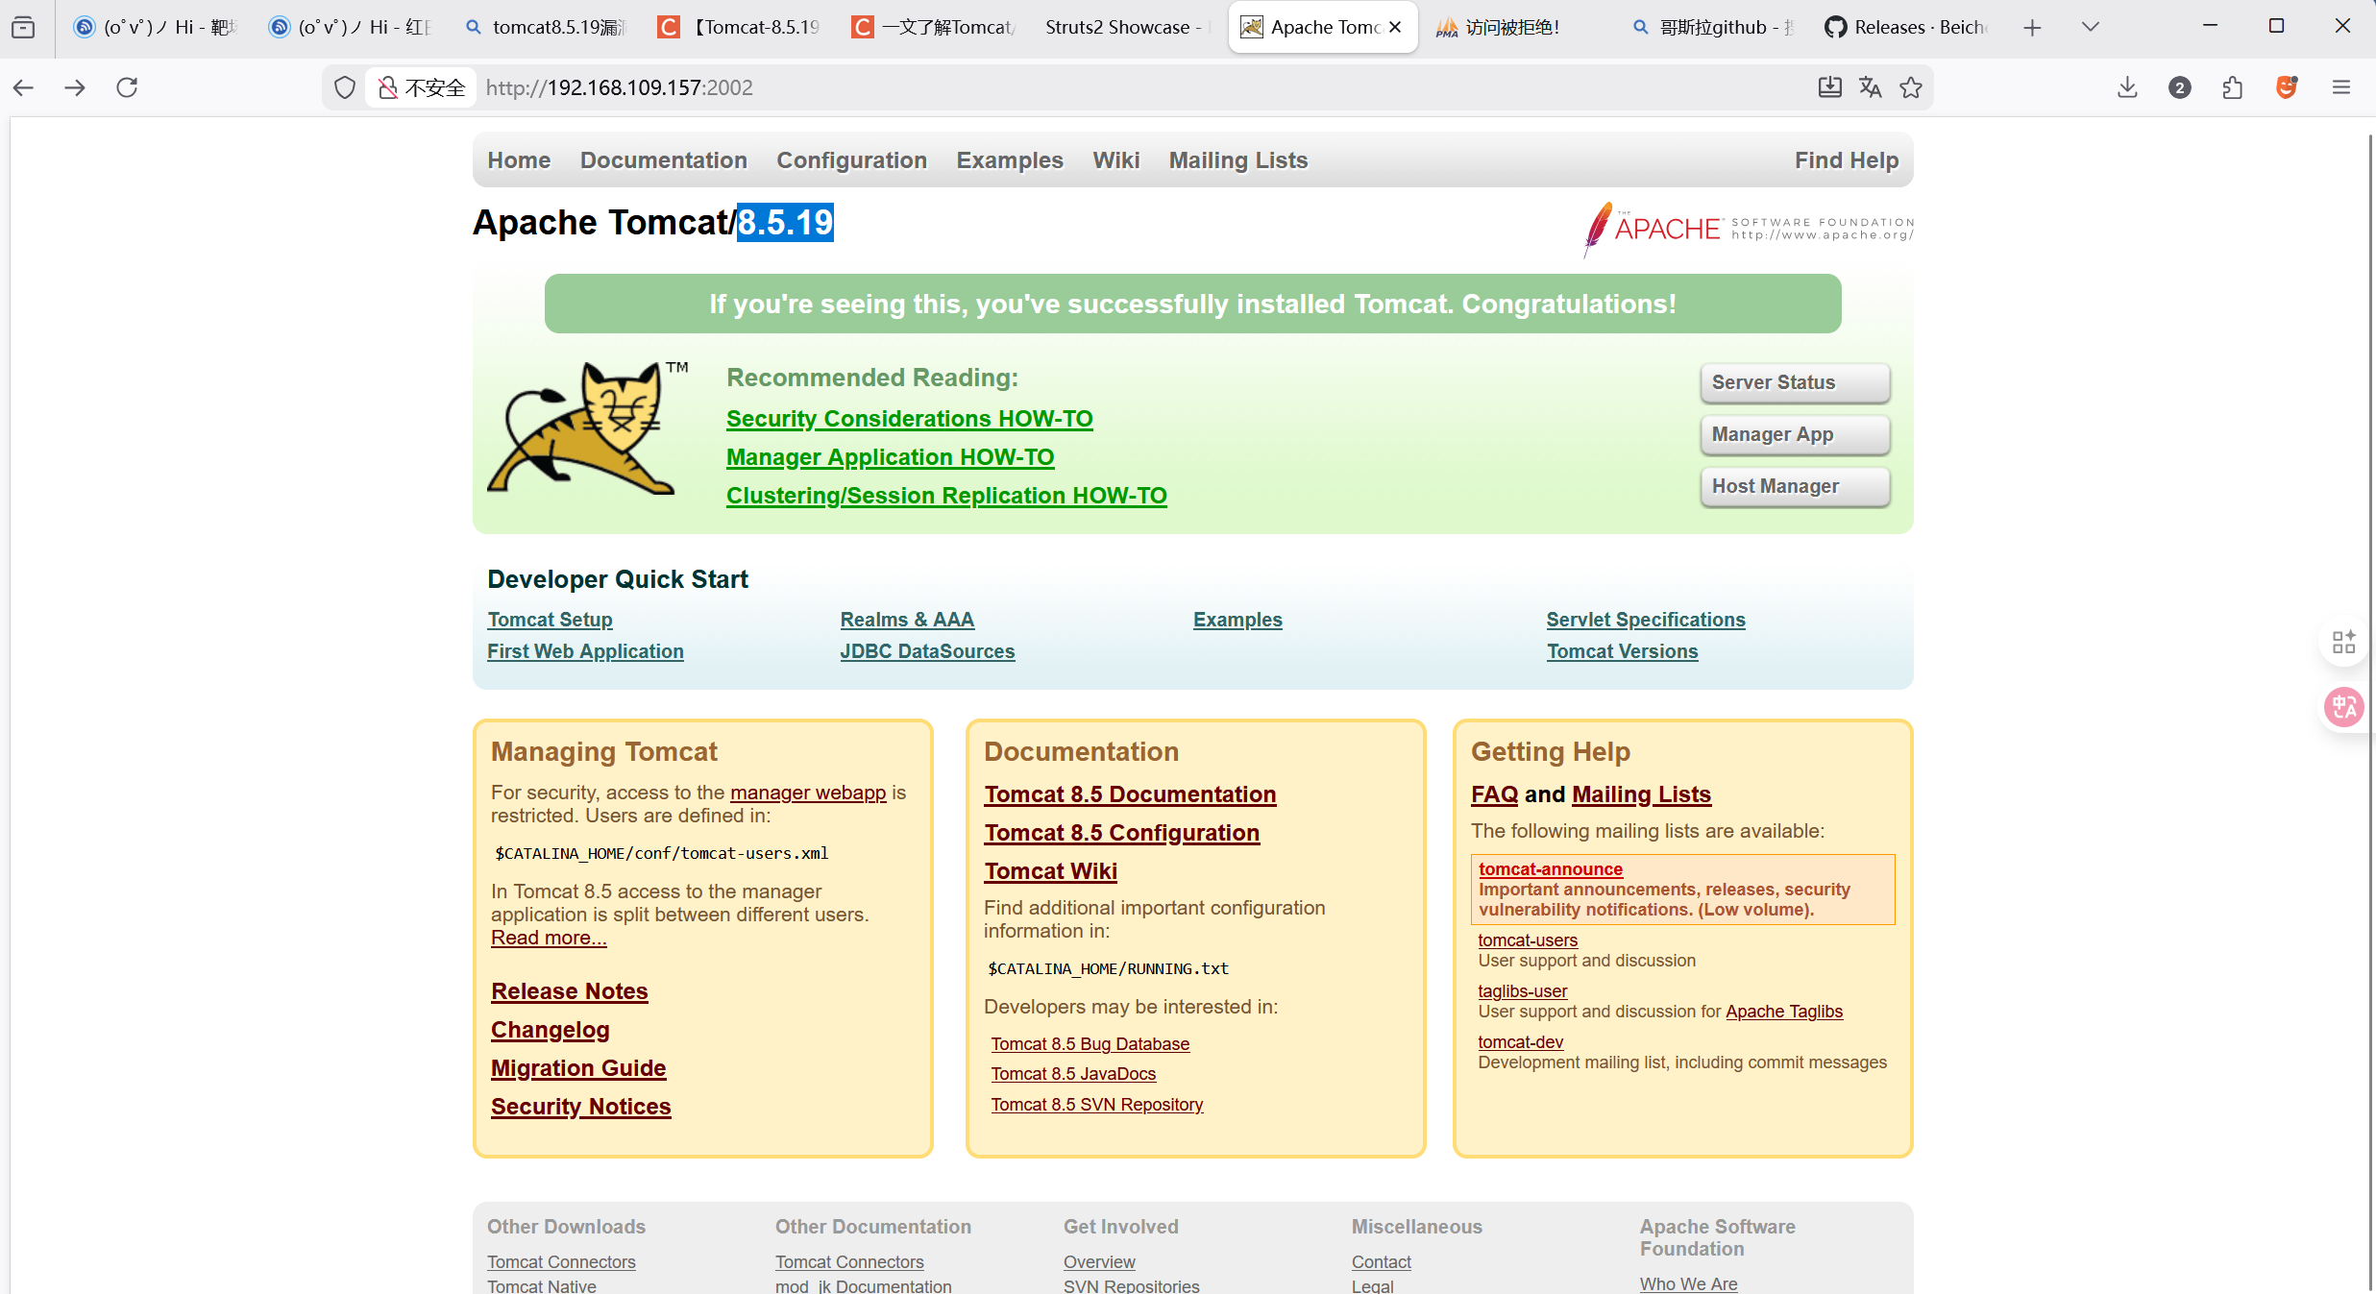
Task: Click the insecure connection lock icon
Action: [388, 87]
